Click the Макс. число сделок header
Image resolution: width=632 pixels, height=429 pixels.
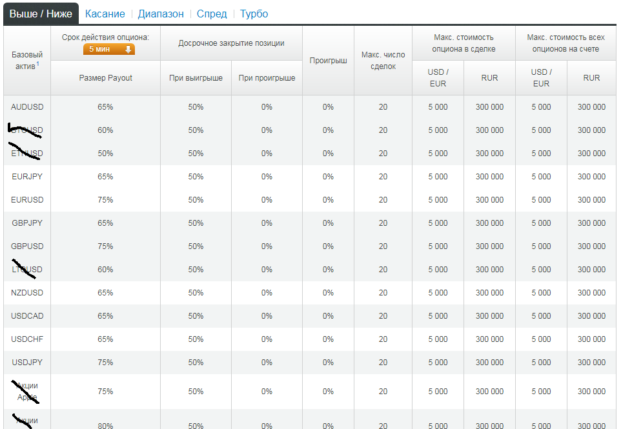click(x=383, y=61)
